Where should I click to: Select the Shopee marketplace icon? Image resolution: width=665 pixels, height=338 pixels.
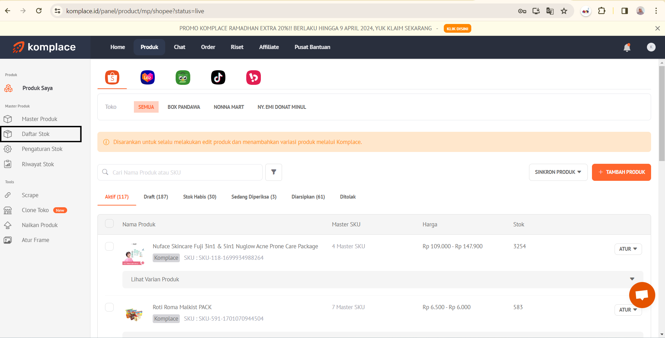(112, 77)
